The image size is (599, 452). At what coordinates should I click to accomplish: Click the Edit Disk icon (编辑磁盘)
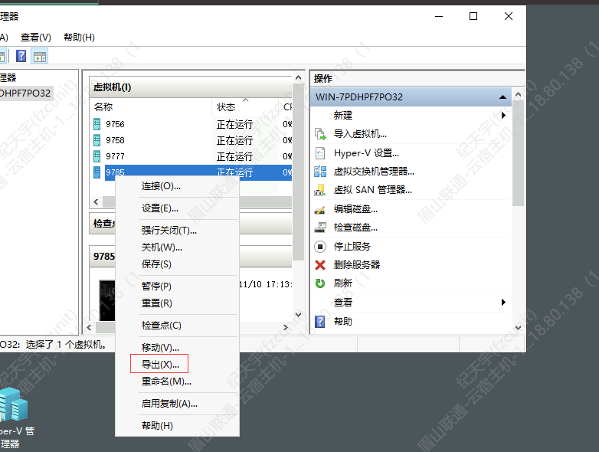(320, 209)
